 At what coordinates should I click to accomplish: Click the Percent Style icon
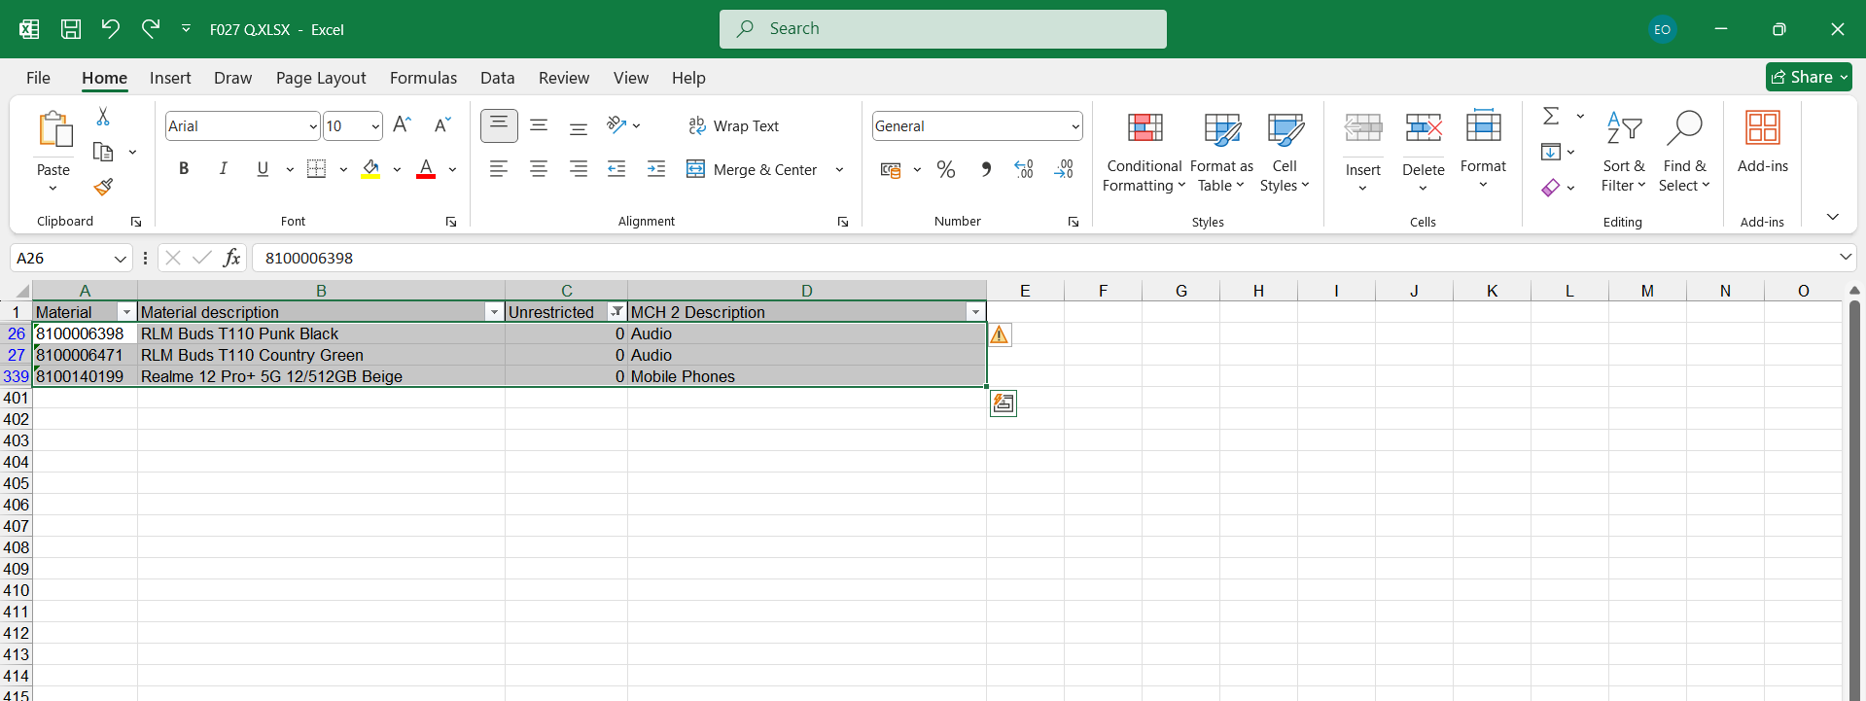tap(945, 170)
